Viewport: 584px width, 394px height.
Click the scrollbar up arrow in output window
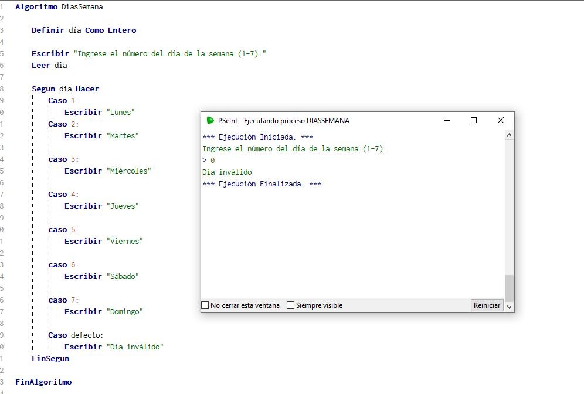click(509, 135)
